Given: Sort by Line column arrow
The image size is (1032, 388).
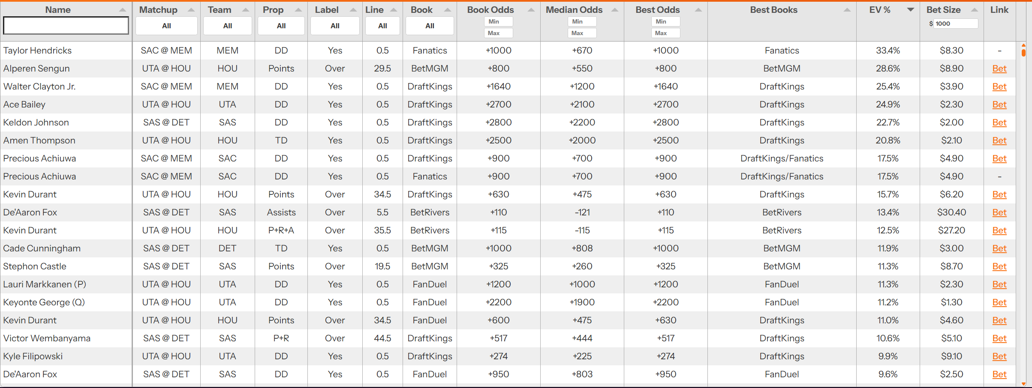Looking at the screenshot, I should pos(394,10).
